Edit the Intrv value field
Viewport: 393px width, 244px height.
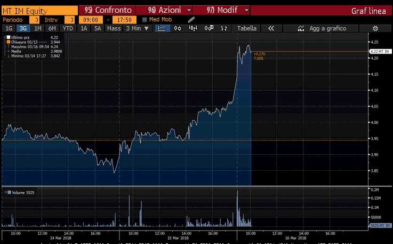(69, 20)
